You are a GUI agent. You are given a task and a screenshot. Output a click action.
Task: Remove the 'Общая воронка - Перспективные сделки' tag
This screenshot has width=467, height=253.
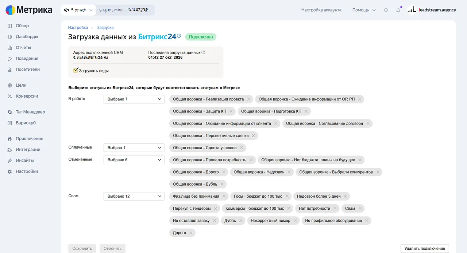254,136
